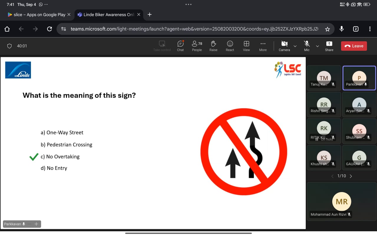Screen dimensions: 377x236
Task: Go to the next slide using the pagination arrow
Action: click(351, 176)
